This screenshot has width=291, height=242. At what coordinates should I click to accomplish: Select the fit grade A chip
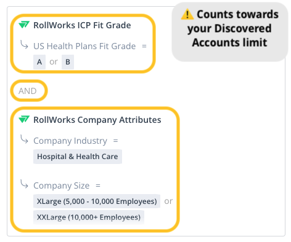point(39,62)
